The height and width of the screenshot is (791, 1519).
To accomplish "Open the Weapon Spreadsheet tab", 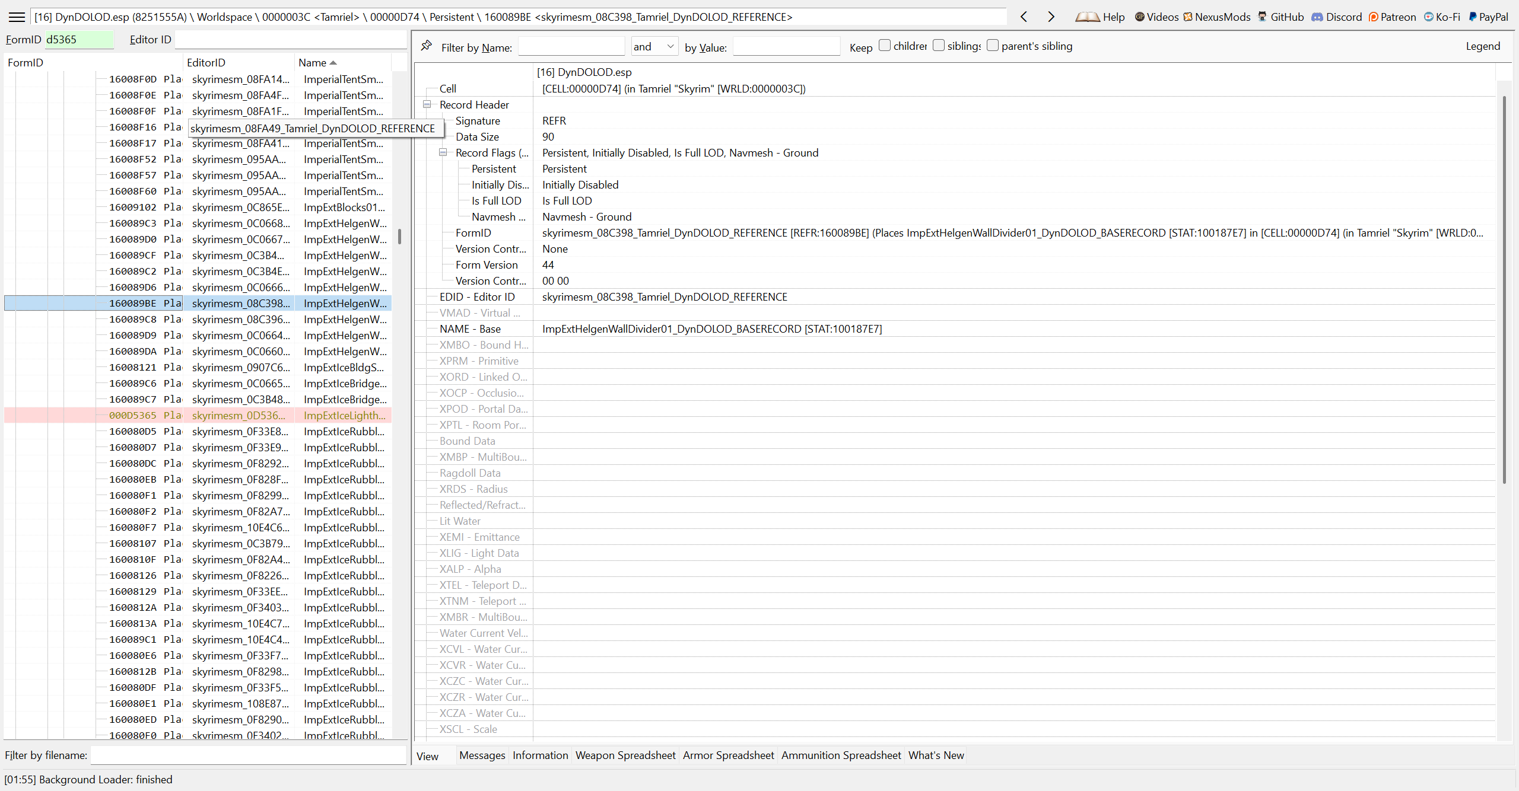I will coord(625,755).
